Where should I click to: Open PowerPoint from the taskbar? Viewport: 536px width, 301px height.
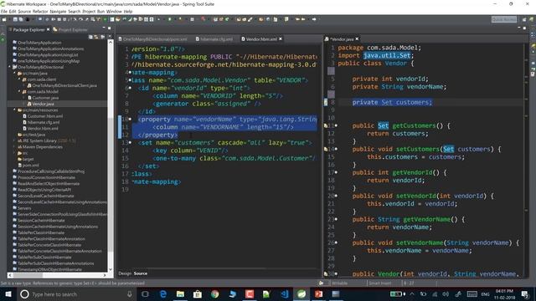tap(318, 293)
